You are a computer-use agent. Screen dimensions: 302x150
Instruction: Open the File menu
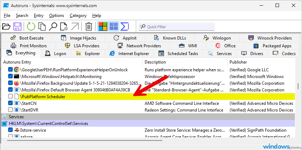7,16
